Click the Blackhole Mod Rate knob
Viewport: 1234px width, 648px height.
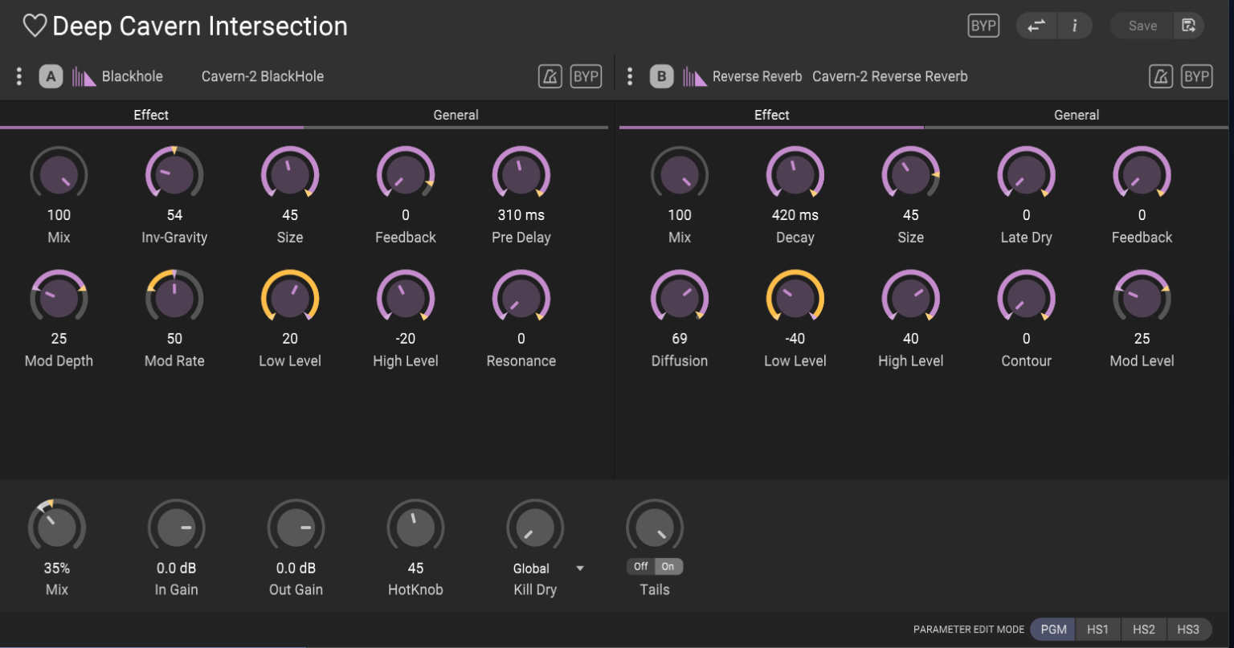click(x=174, y=298)
